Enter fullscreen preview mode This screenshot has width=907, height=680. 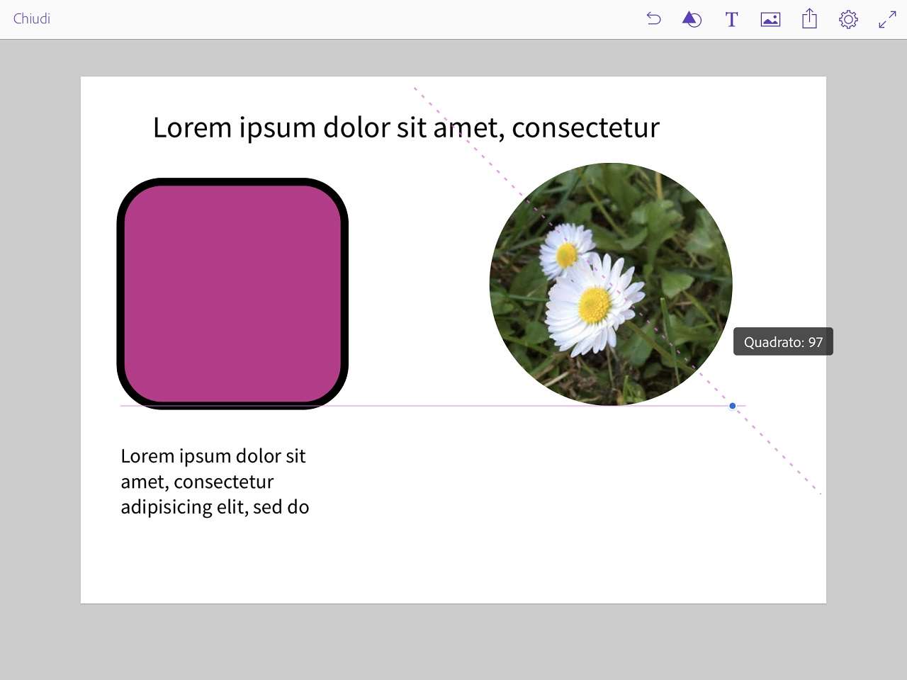pos(887,19)
